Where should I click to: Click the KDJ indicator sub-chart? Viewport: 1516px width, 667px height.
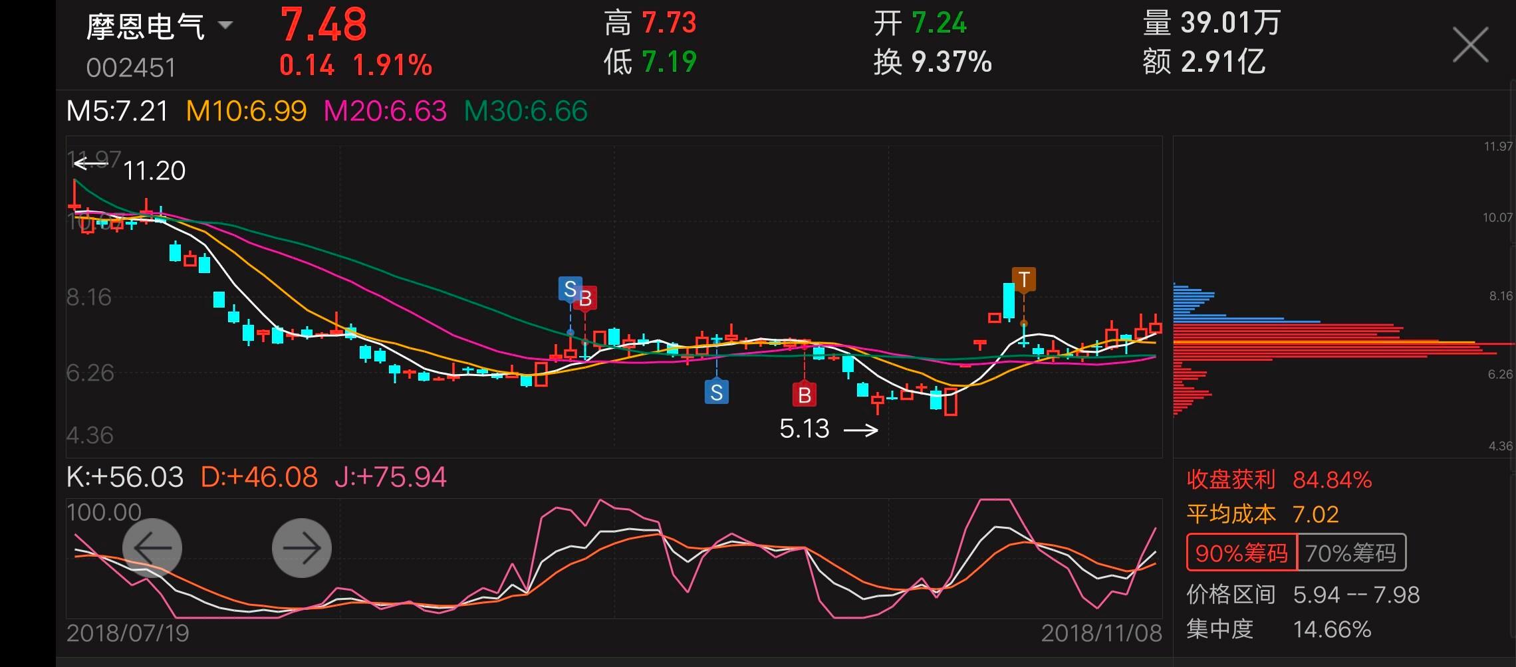614,558
